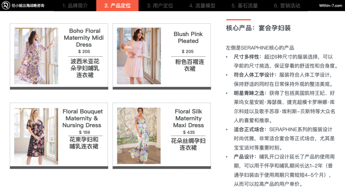Click the 任小姐出海战略咨询 brand title
The image size is (345, 194).
tap(28, 5)
